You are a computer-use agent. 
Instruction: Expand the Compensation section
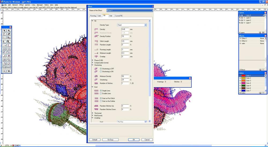point(92,63)
